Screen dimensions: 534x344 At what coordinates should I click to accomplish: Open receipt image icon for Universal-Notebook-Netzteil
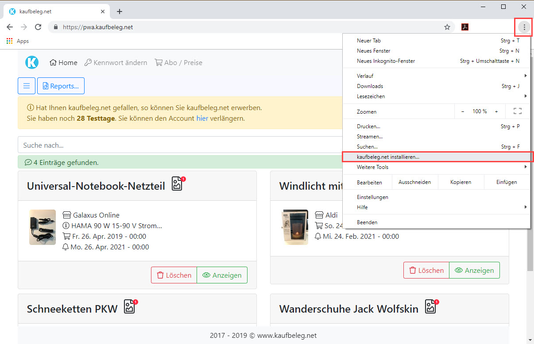(x=178, y=184)
